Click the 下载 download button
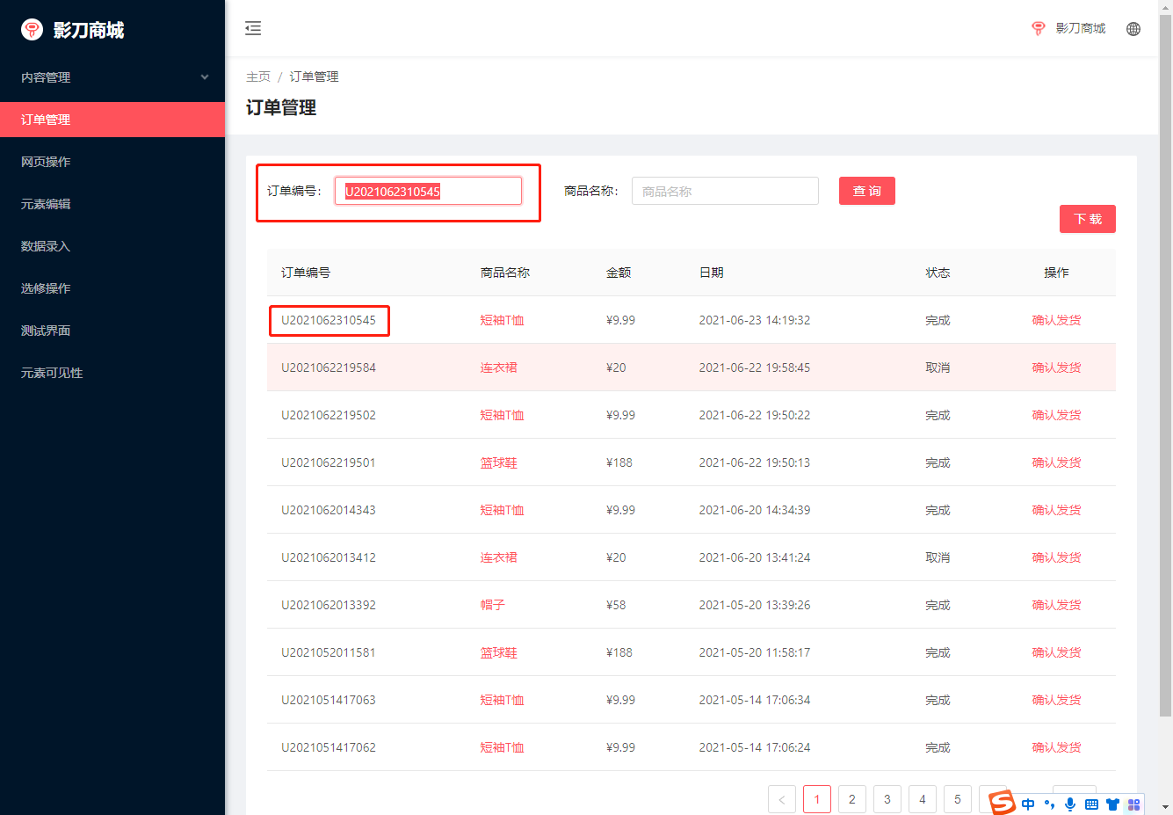 [1087, 219]
